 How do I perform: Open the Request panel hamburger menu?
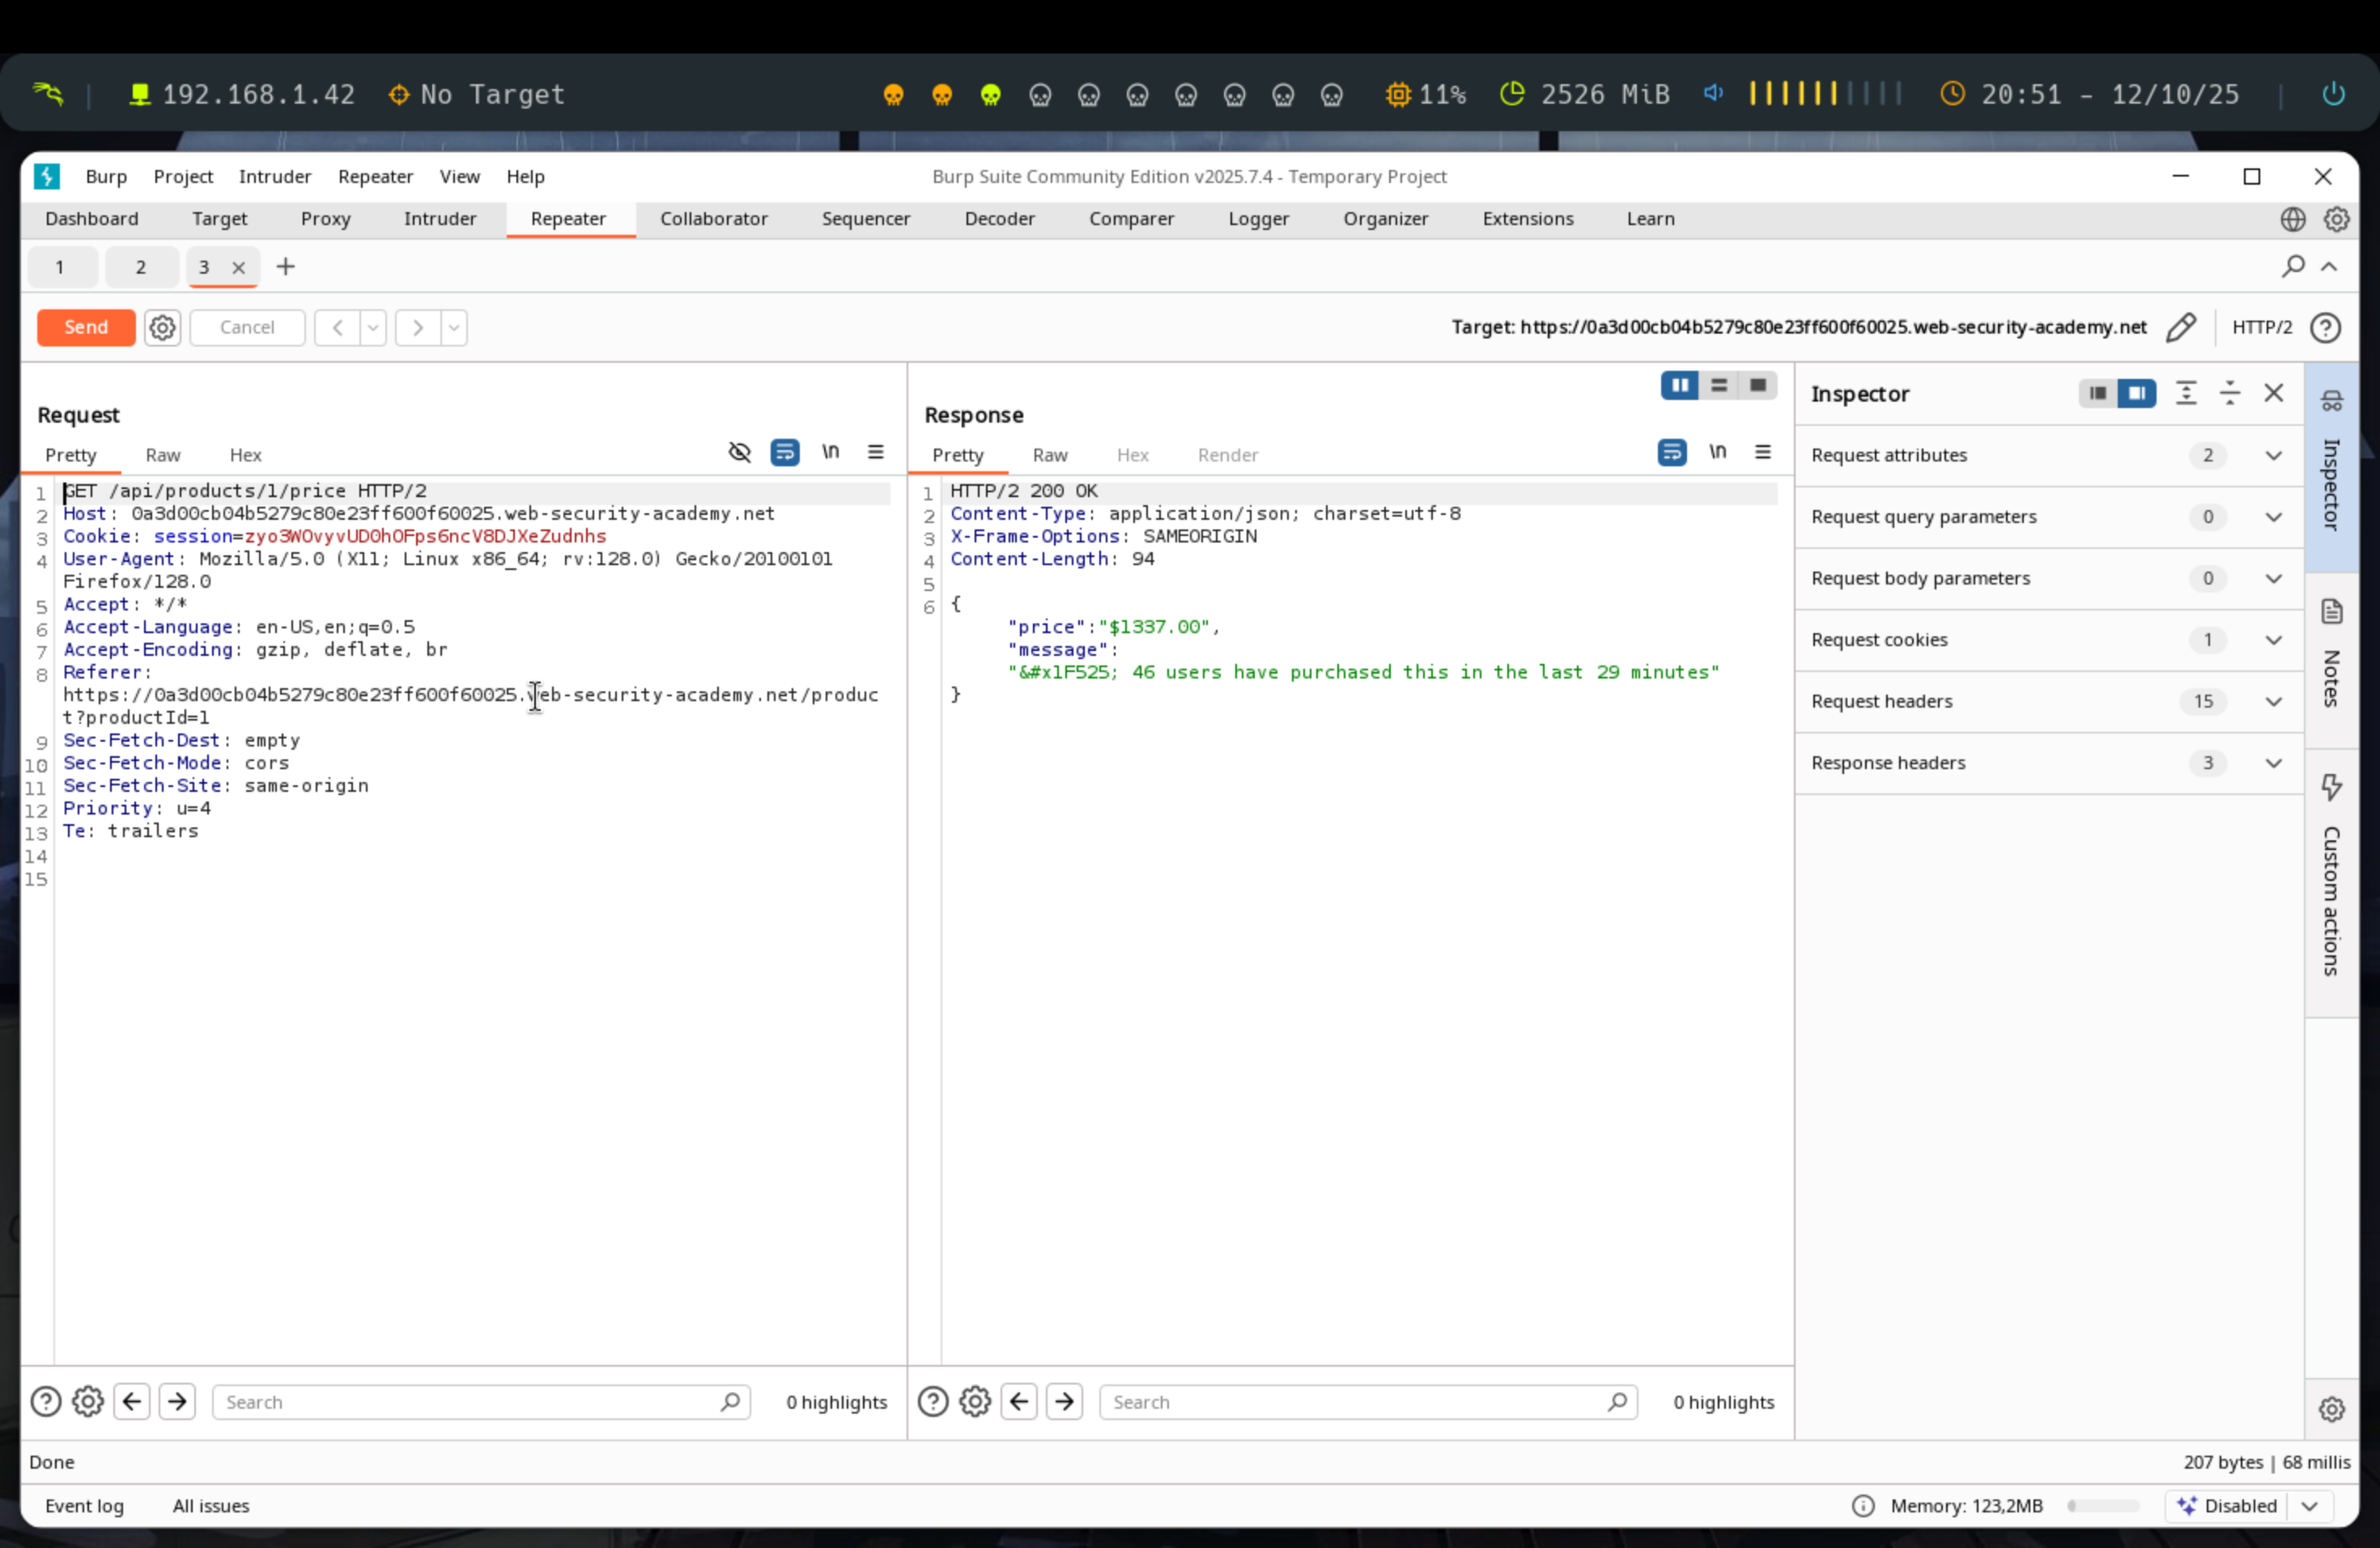pos(875,452)
